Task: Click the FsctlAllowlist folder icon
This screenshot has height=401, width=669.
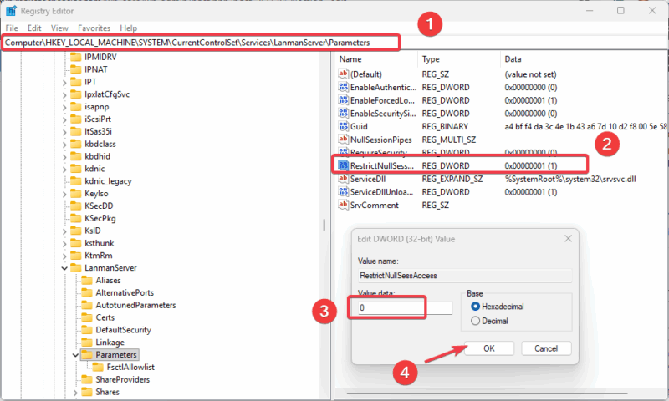Action: click(x=99, y=367)
